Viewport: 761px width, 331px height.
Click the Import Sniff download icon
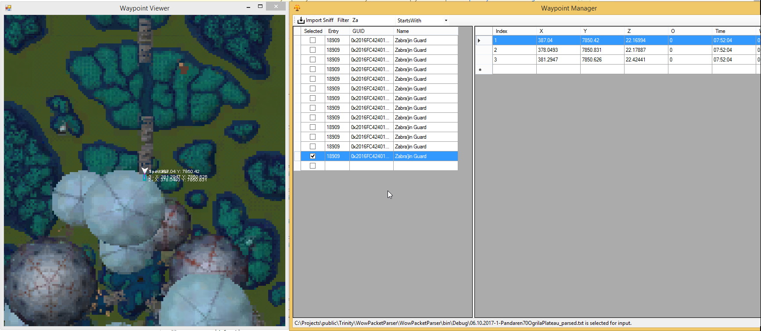tap(301, 20)
